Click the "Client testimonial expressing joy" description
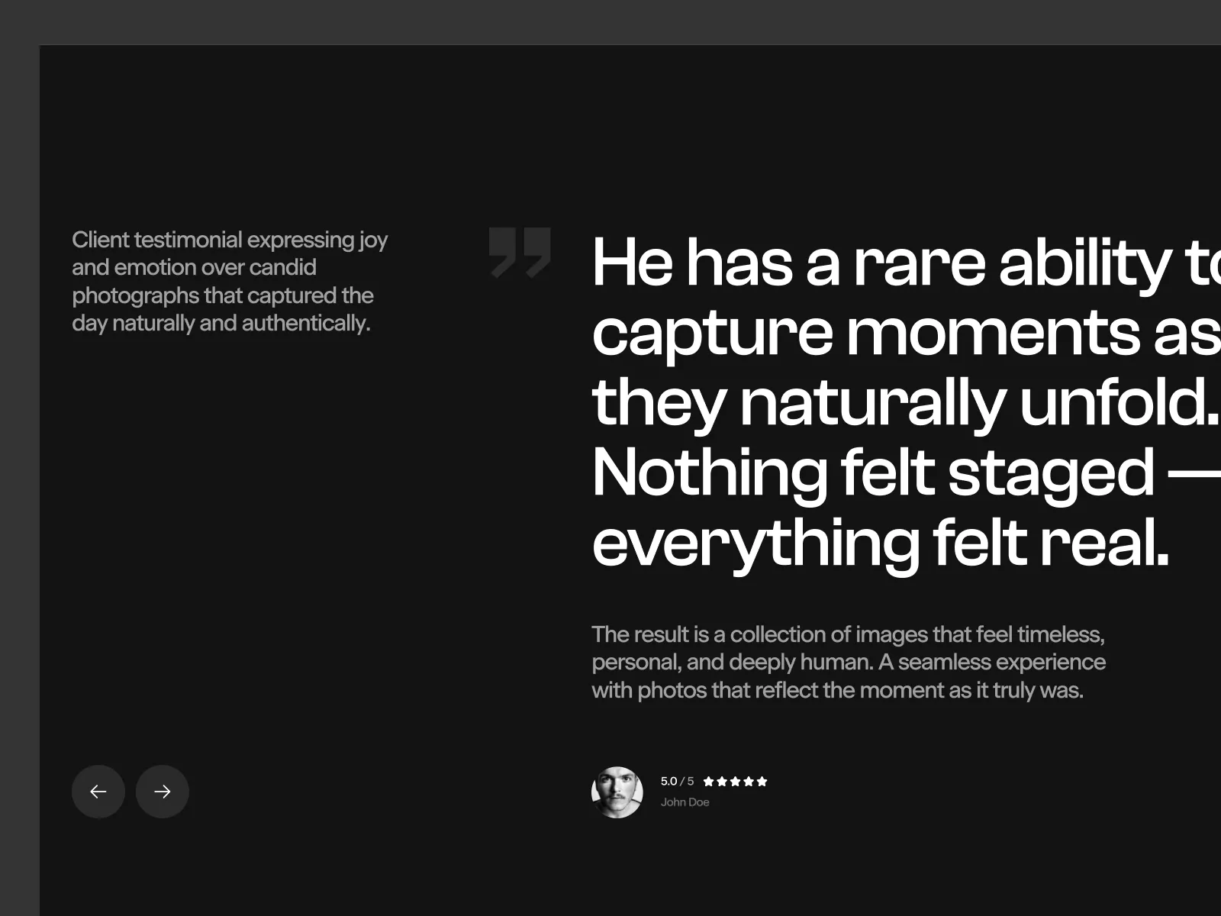 [230, 240]
